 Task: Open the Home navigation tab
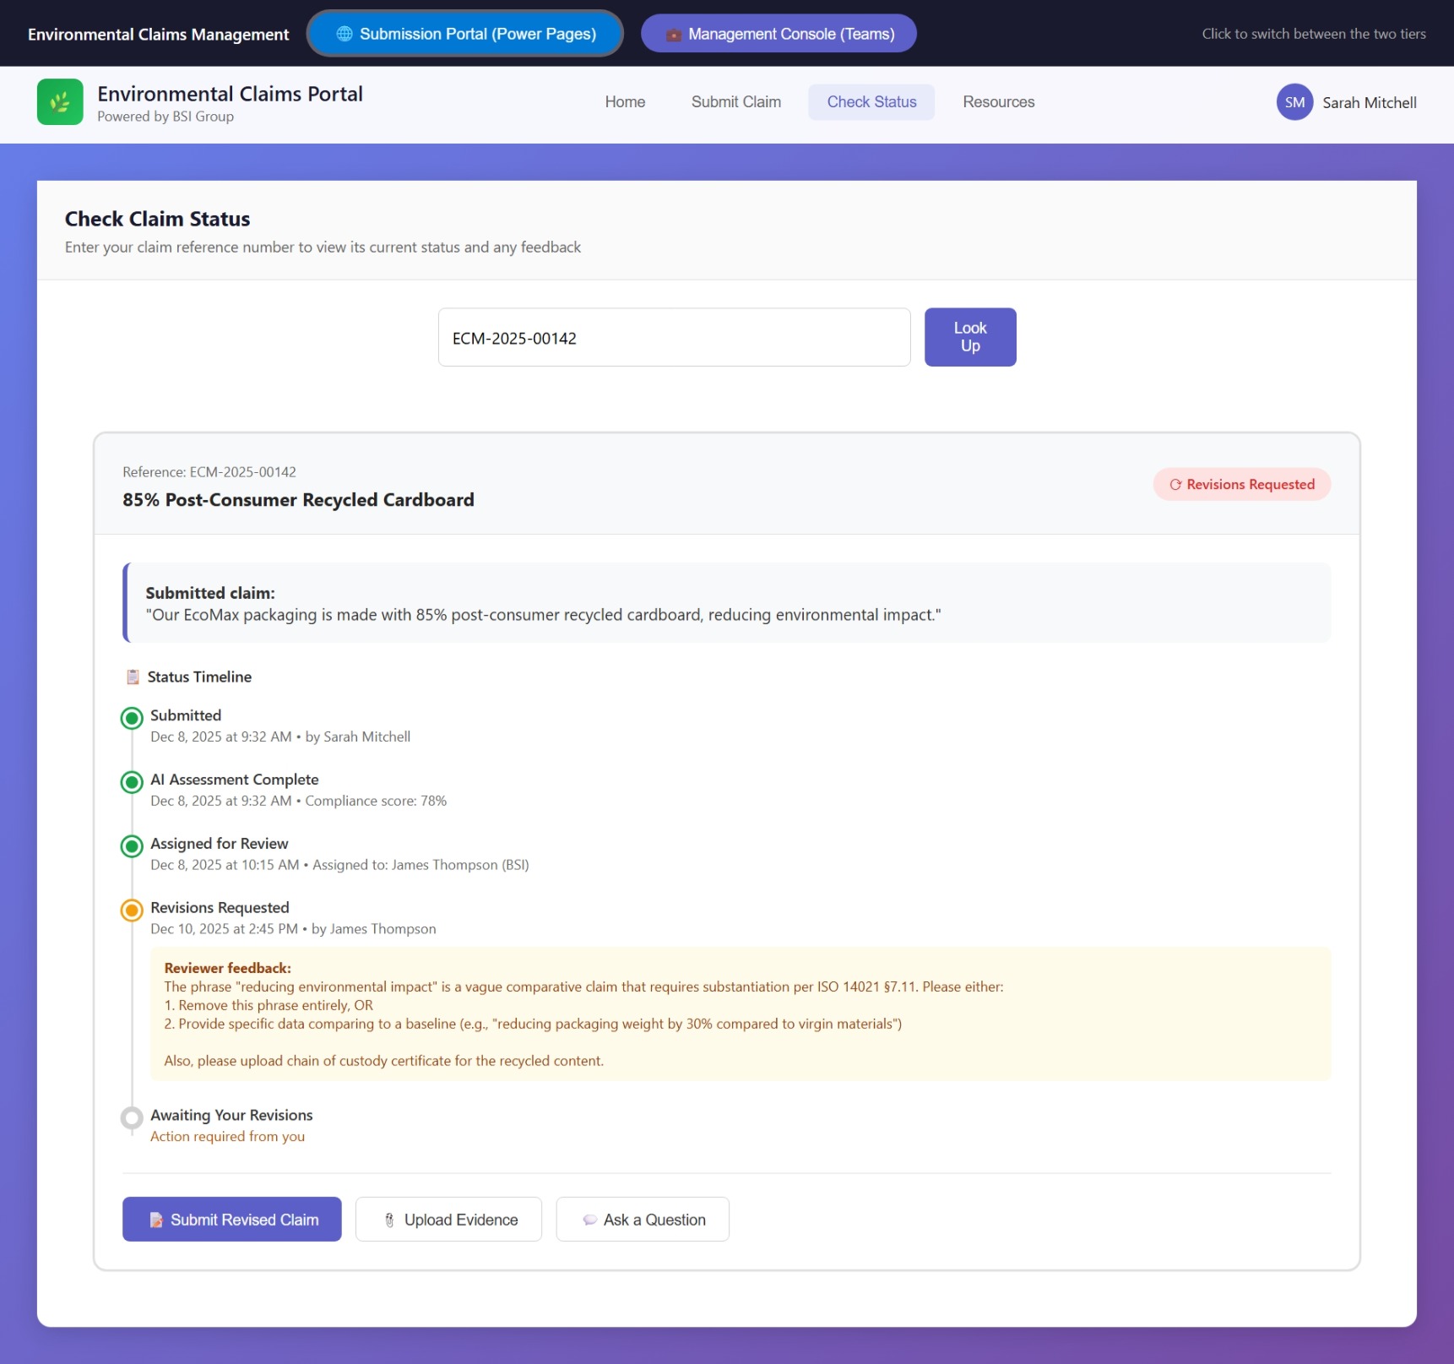pyautogui.click(x=625, y=101)
